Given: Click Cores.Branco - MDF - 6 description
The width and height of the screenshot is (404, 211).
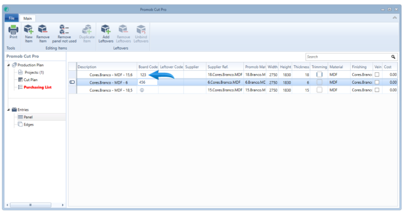Looking at the screenshot, I should [108, 82].
